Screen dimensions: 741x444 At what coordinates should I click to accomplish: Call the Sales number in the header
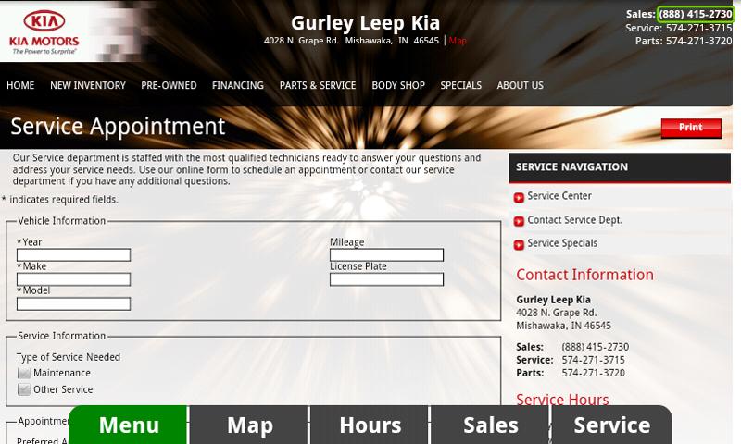click(696, 14)
